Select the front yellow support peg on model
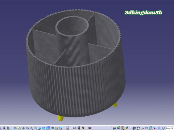The height and width of the screenshot is (130, 174). point(61,118)
